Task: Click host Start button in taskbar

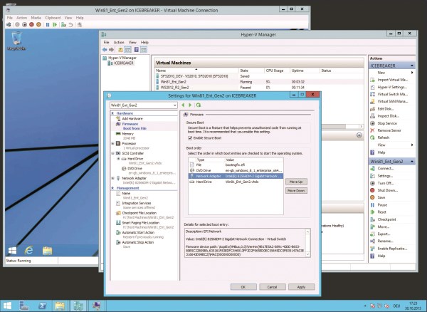Action: click(7, 306)
